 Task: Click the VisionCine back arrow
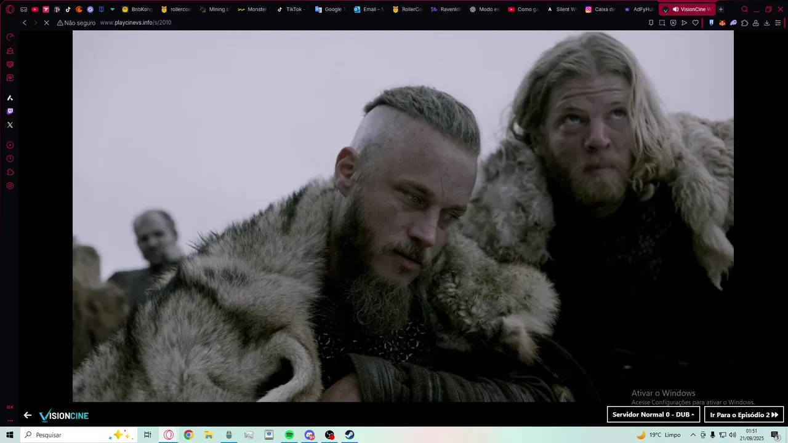coord(28,415)
